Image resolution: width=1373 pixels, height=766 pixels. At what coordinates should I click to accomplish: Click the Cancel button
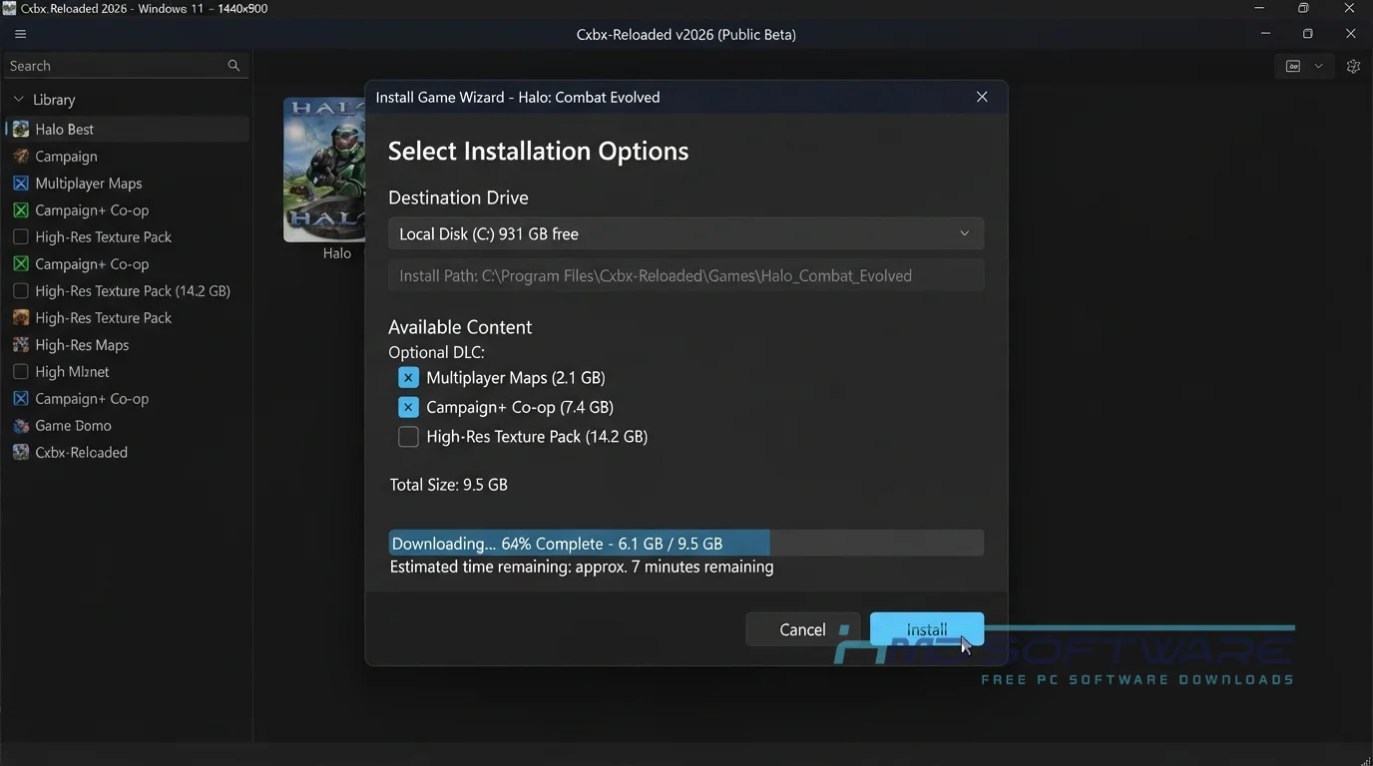pos(802,629)
